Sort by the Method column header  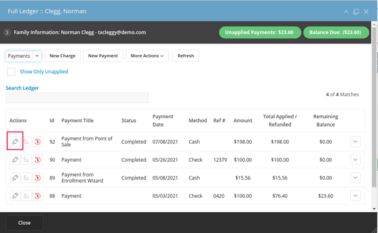coord(198,120)
